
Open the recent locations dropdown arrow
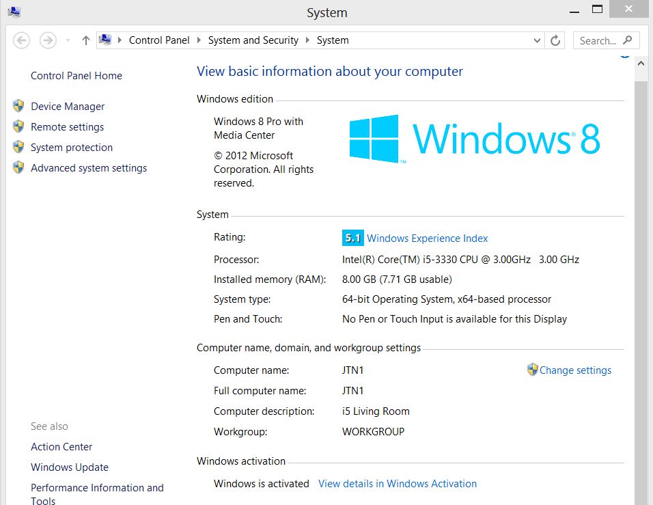(68, 40)
